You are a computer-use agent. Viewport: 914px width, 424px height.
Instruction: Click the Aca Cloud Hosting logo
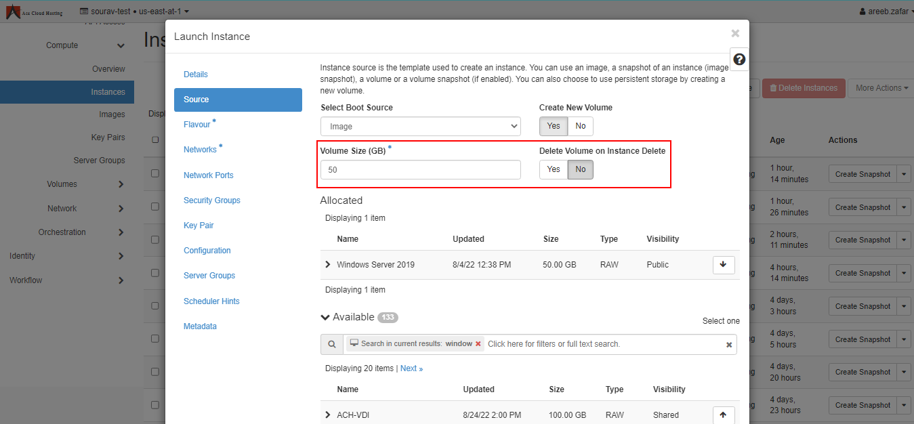coord(35,12)
